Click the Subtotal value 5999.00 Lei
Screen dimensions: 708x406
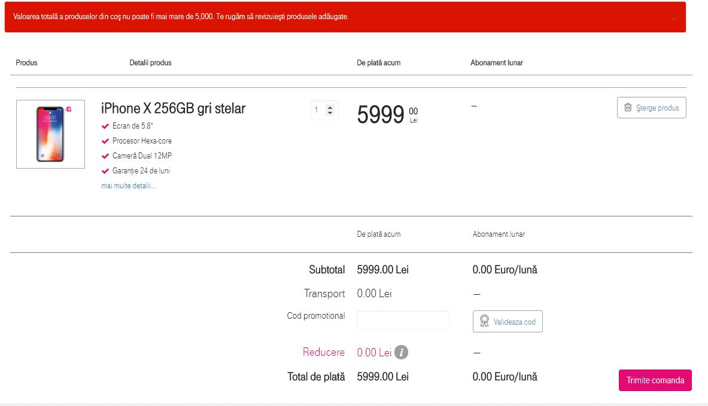pyautogui.click(x=383, y=270)
